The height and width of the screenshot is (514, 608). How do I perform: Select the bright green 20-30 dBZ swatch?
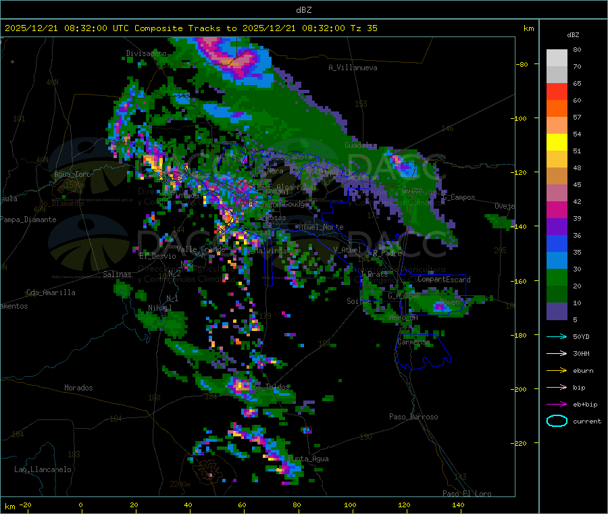click(557, 277)
